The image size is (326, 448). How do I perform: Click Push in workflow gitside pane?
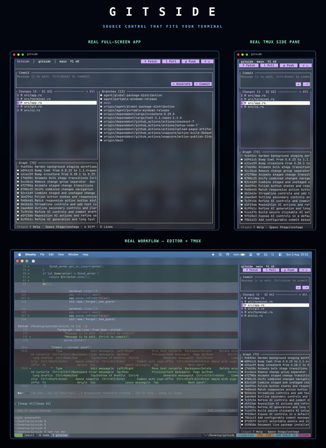click(289, 270)
